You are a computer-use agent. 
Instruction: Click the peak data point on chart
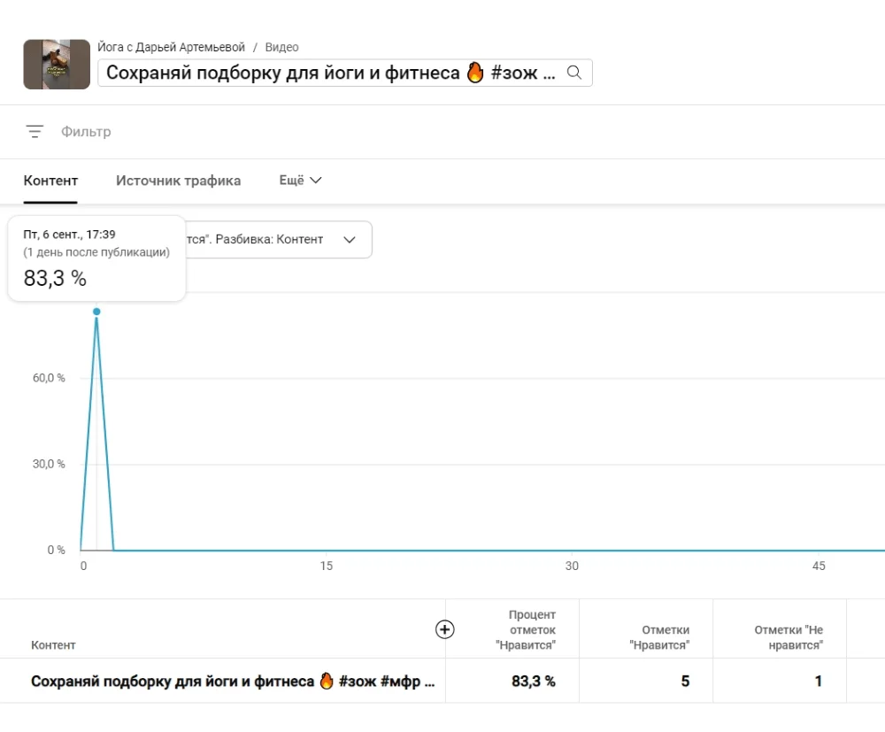click(x=96, y=312)
